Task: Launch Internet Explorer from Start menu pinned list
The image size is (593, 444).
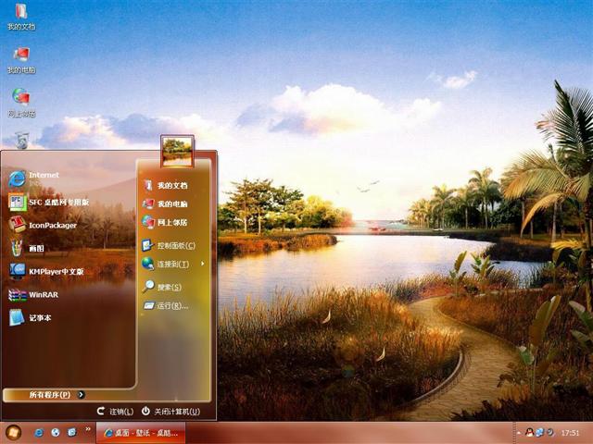Action: click(x=34, y=179)
